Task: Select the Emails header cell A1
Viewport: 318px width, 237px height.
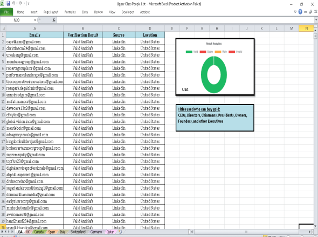Action: click(34, 35)
